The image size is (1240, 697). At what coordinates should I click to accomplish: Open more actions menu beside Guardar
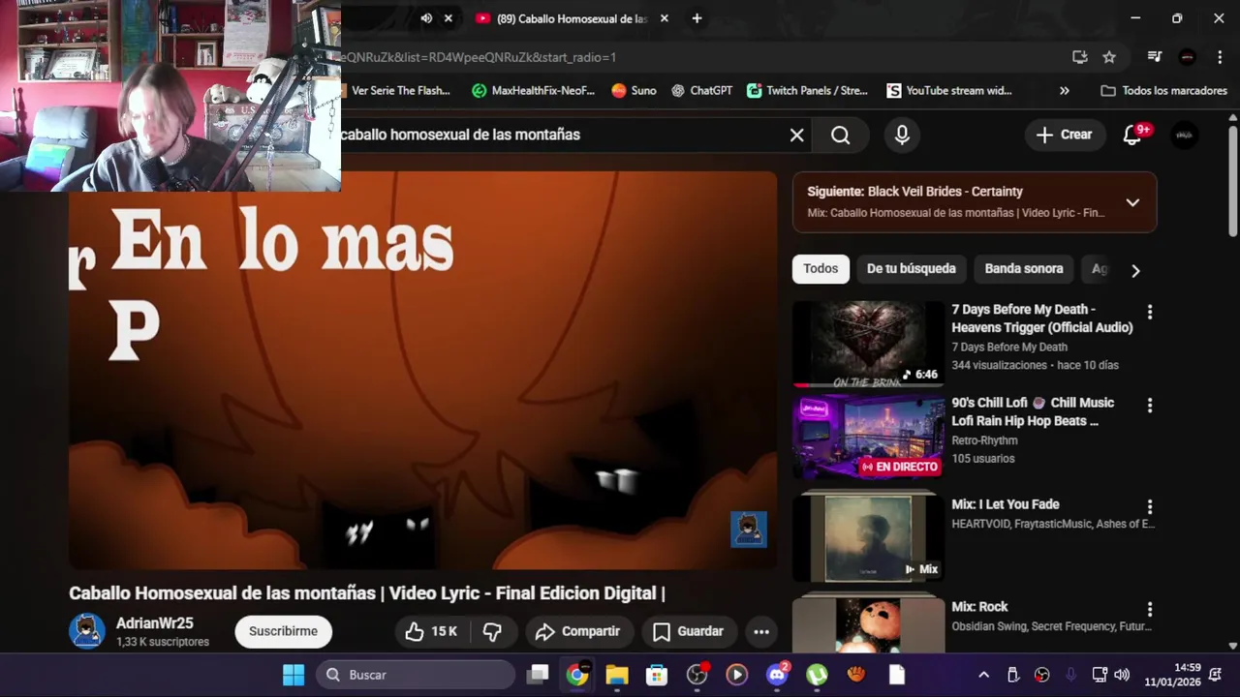[761, 631]
